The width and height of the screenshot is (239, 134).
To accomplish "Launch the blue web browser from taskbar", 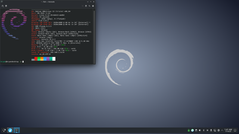I will click(10, 130).
